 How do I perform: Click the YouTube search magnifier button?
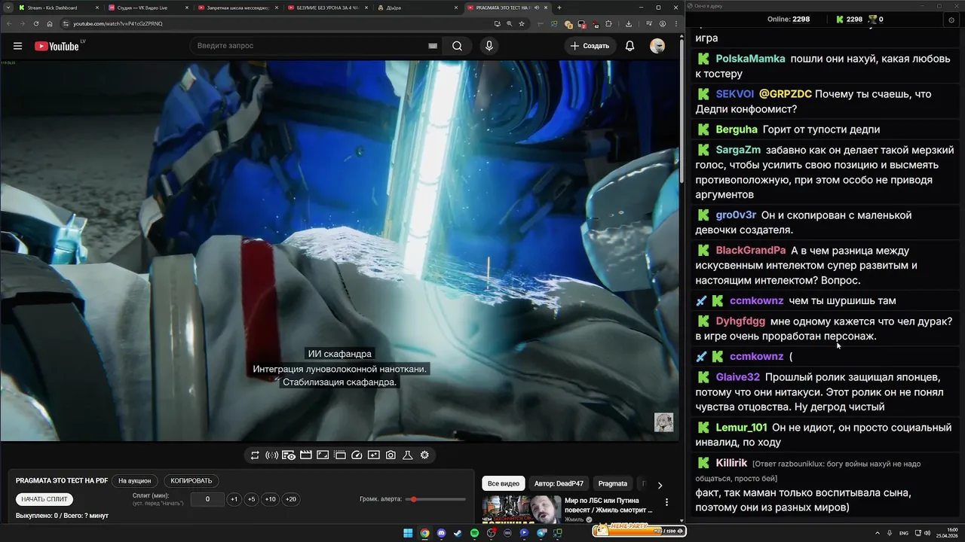tap(457, 46)
